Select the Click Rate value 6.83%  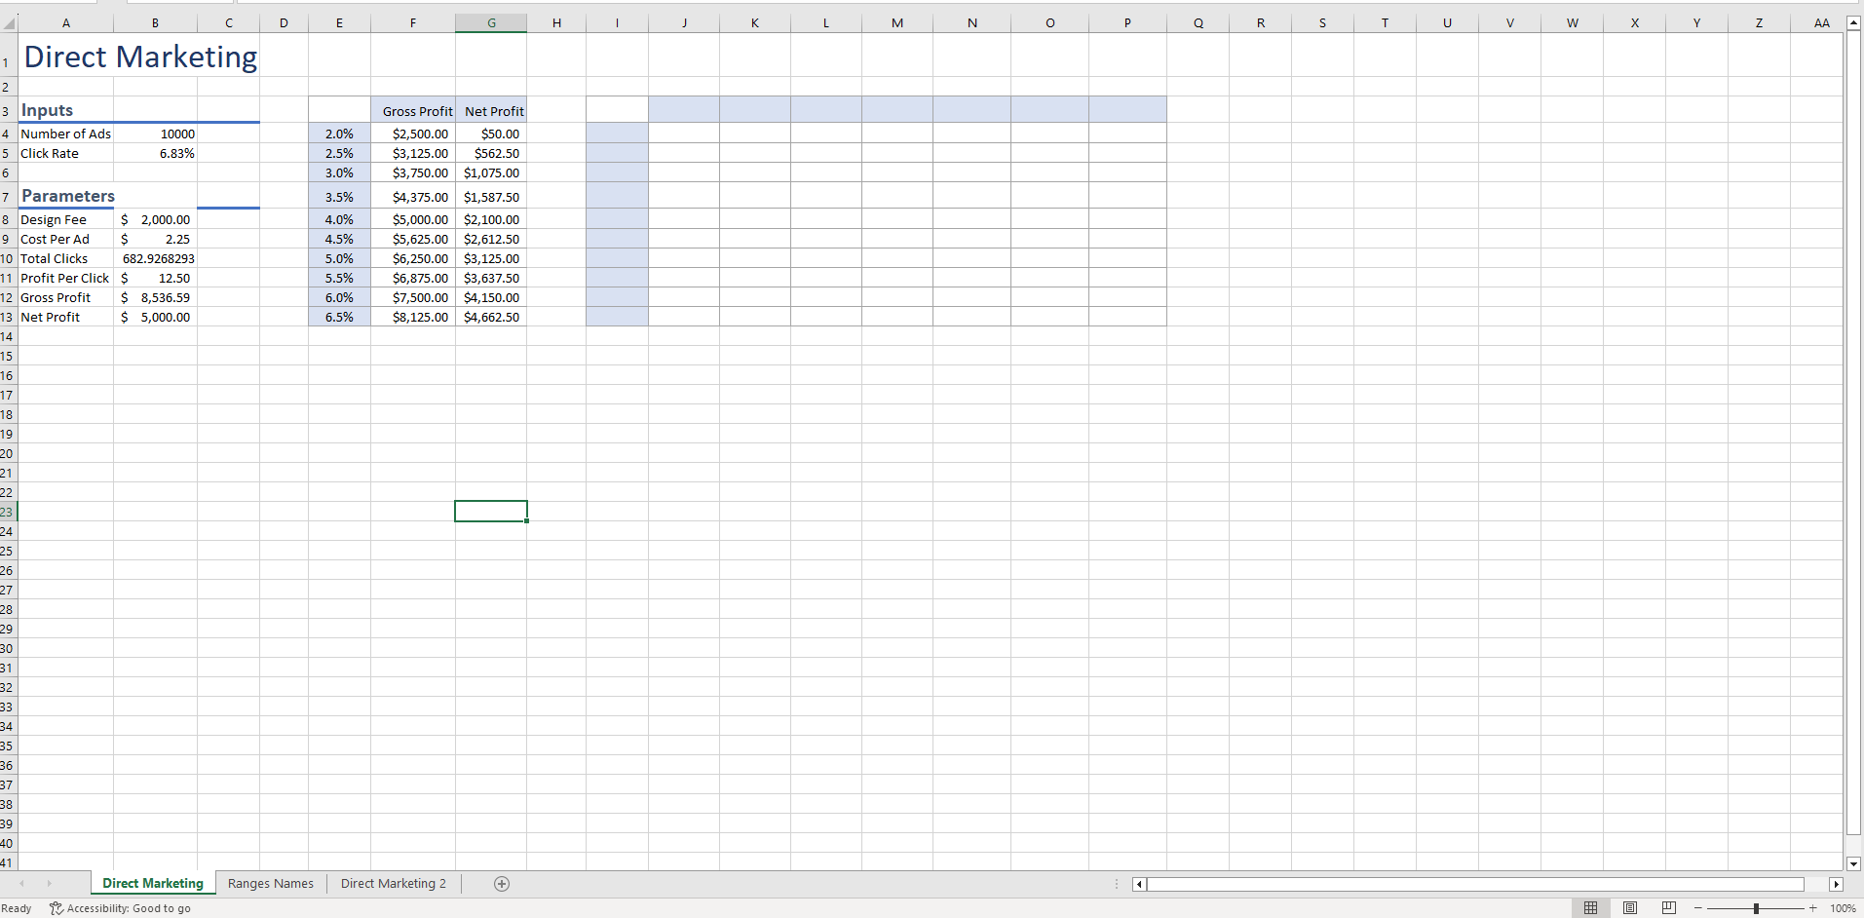(x=155, y=153)
